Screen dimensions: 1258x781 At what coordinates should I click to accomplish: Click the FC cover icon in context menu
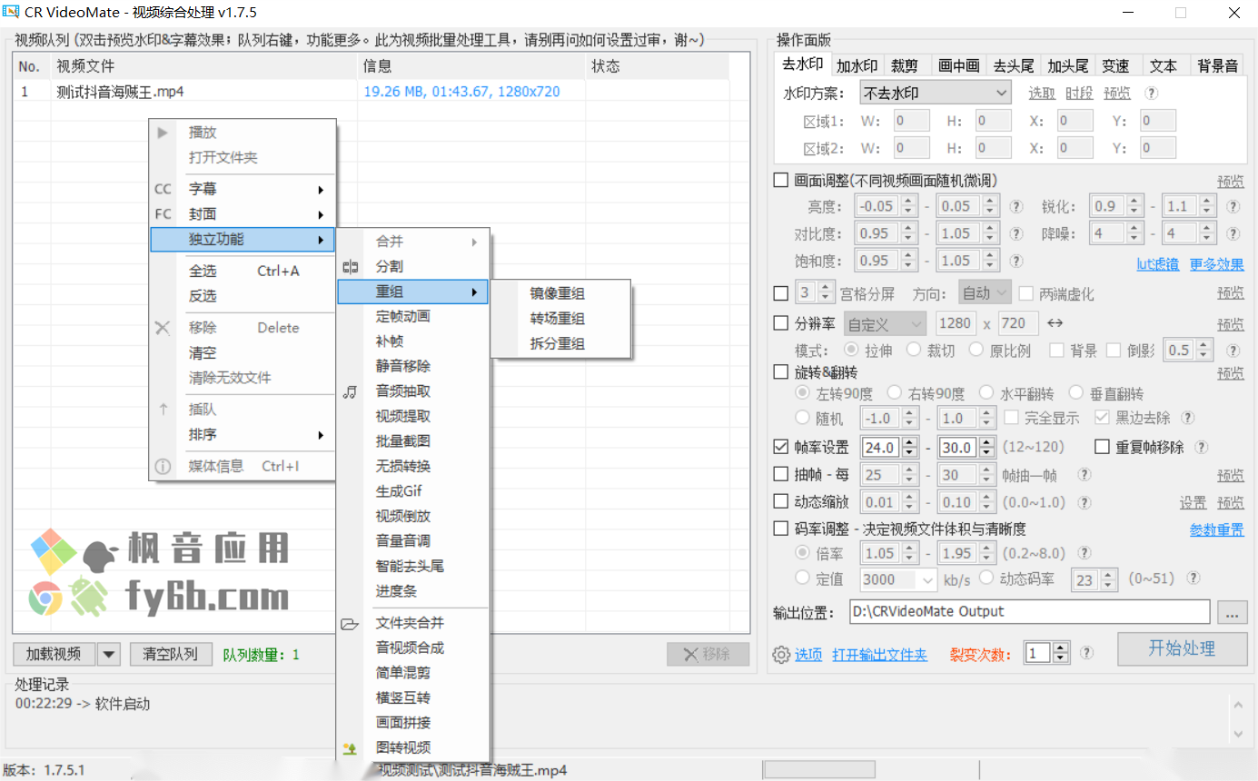[x=163, y=214]
